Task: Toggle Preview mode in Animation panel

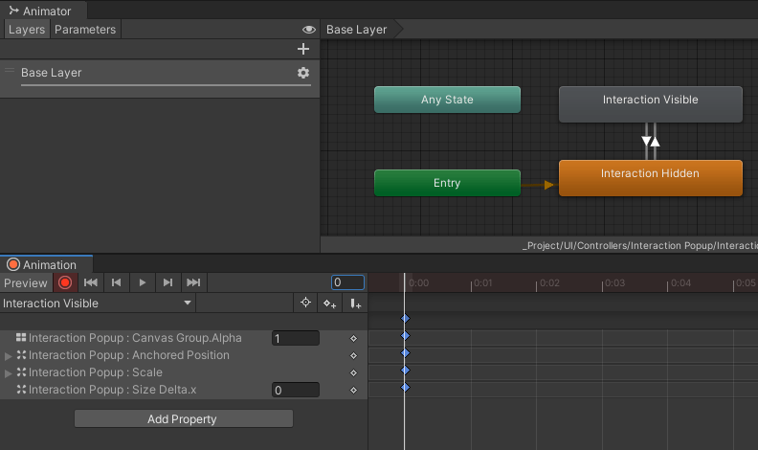Action: [x=25, y=282]
